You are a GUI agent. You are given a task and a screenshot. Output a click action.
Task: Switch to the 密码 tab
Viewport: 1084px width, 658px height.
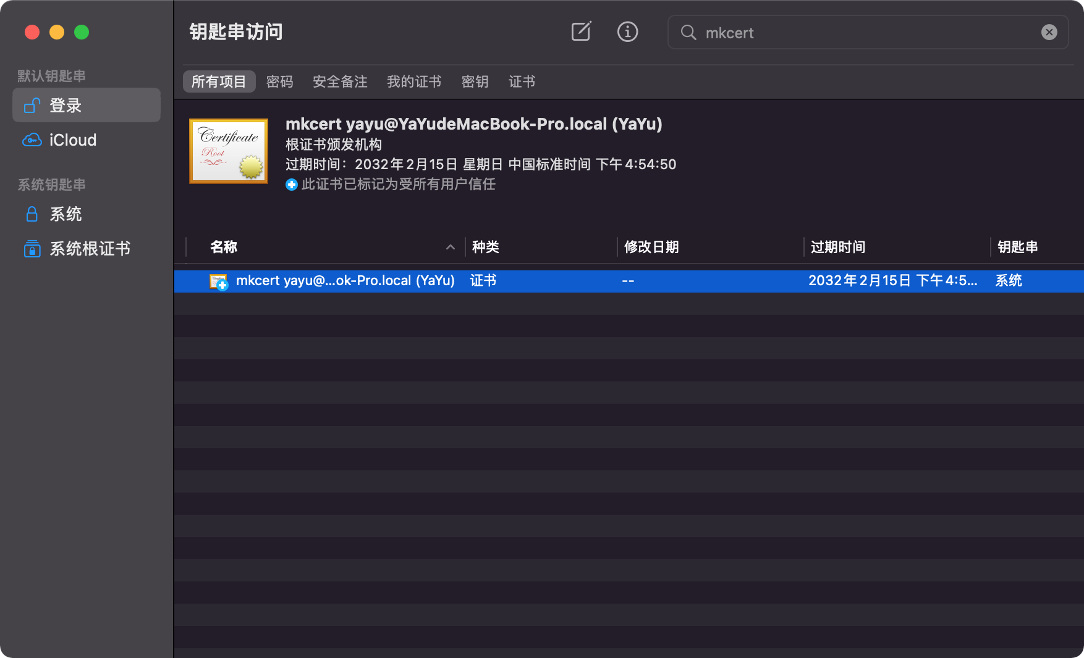click(279, 81)
